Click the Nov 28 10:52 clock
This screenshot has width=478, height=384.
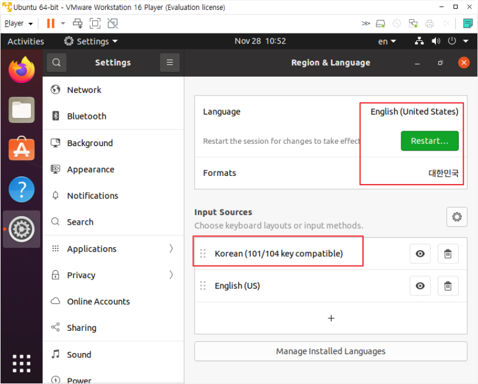(x=260, y=41)
